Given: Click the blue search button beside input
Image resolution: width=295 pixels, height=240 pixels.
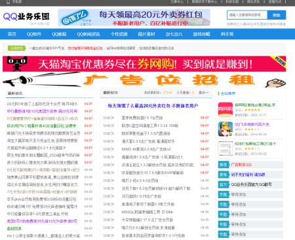Looking at the screenshot, I should click(277, 15).
